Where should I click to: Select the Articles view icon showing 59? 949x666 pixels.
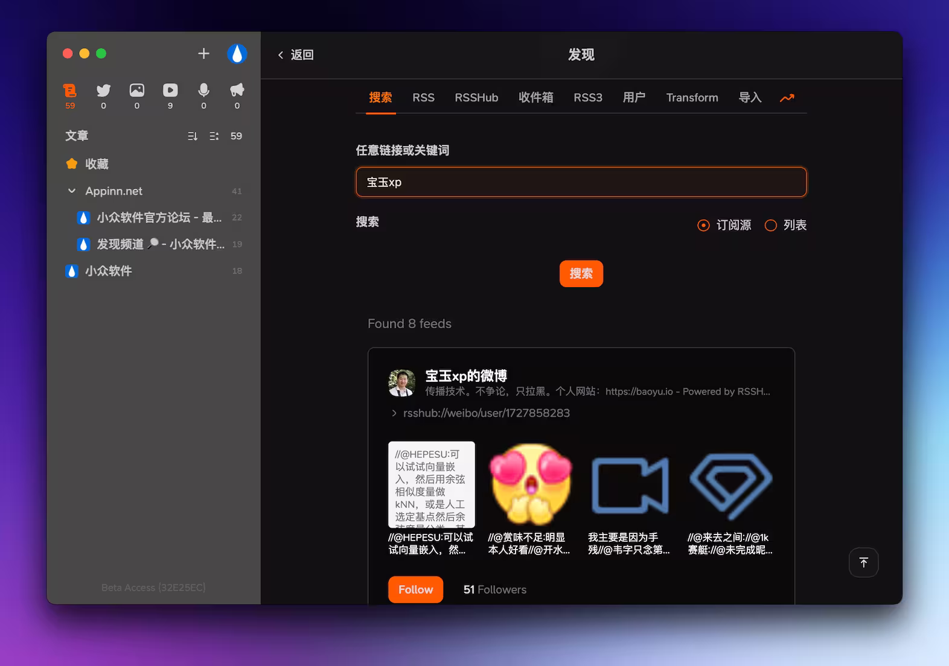[70, 96]
